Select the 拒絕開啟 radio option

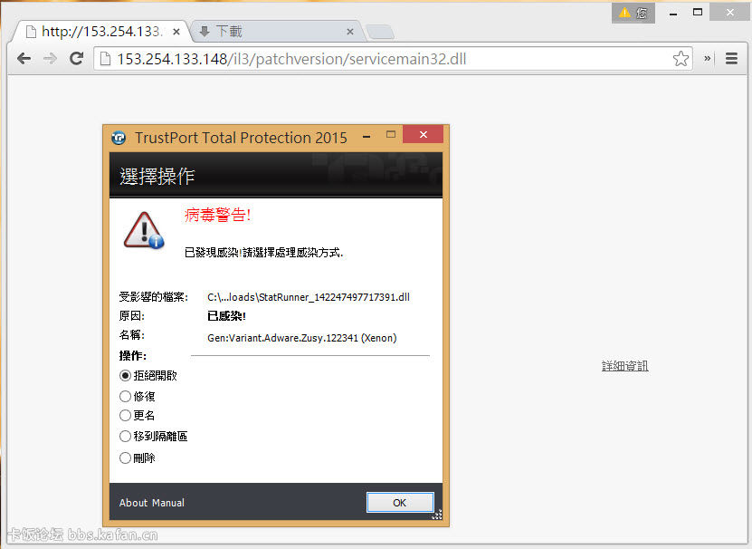(148, 376)
